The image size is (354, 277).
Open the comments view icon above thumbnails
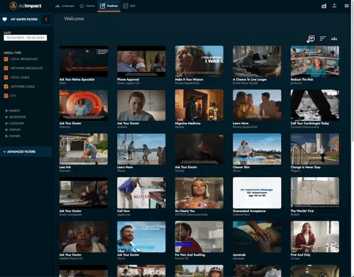click(x=311, y=39)
